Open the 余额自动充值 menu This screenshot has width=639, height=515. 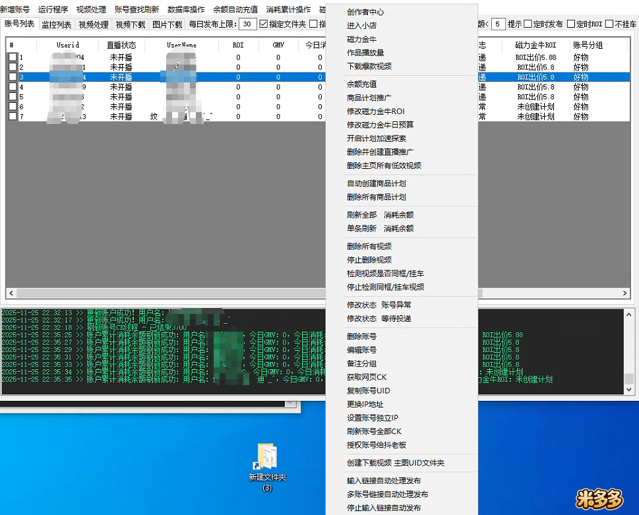(235, 10)
